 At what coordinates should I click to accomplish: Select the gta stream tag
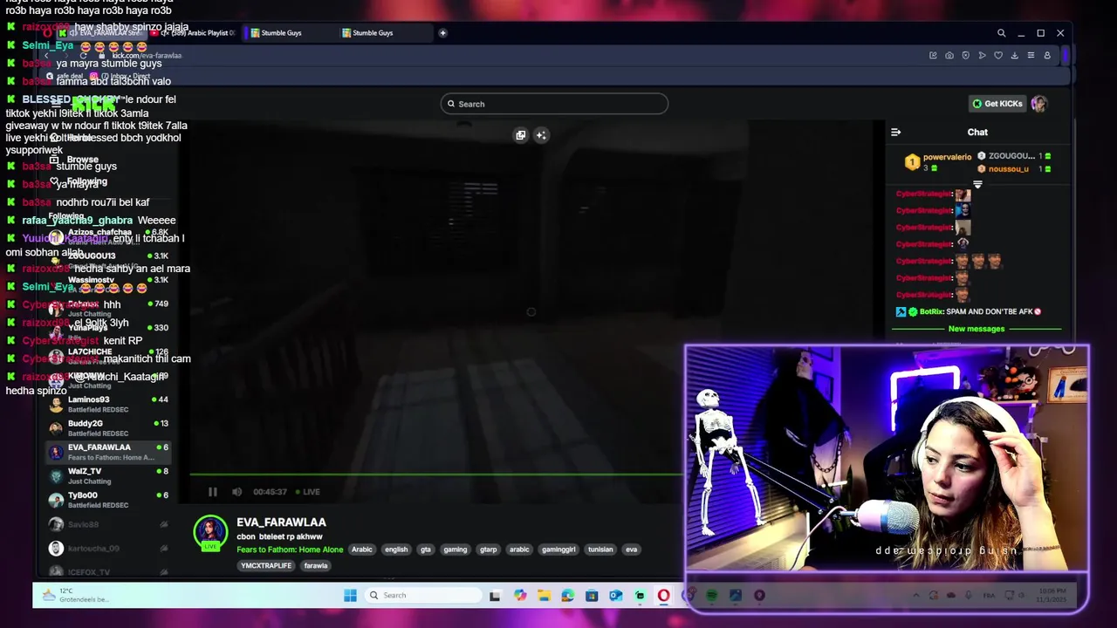pyautogui.click(x=426, y=549)
